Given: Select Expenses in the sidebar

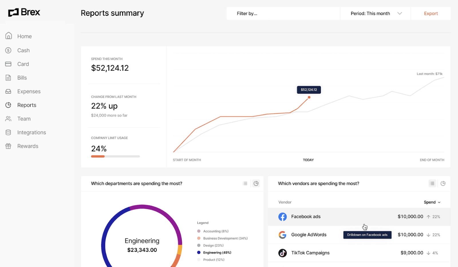Looking at the screenshot, I should point(29,91).
